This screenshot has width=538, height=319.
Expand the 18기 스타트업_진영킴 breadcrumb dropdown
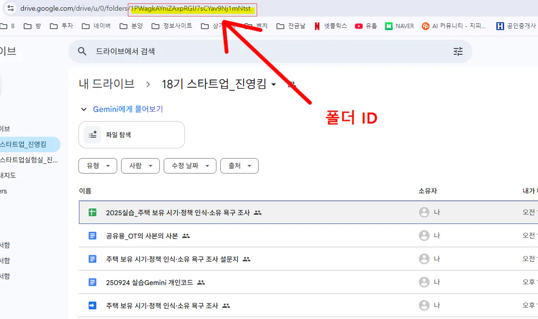click(274, 83)
